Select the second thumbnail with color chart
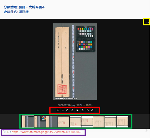Screen dimensions: 150x138 [40, 122]
